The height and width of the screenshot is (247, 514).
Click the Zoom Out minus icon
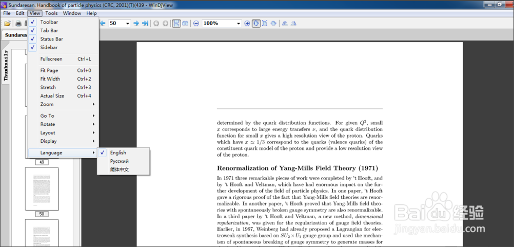pyautogui.click(x=196, y=23)
